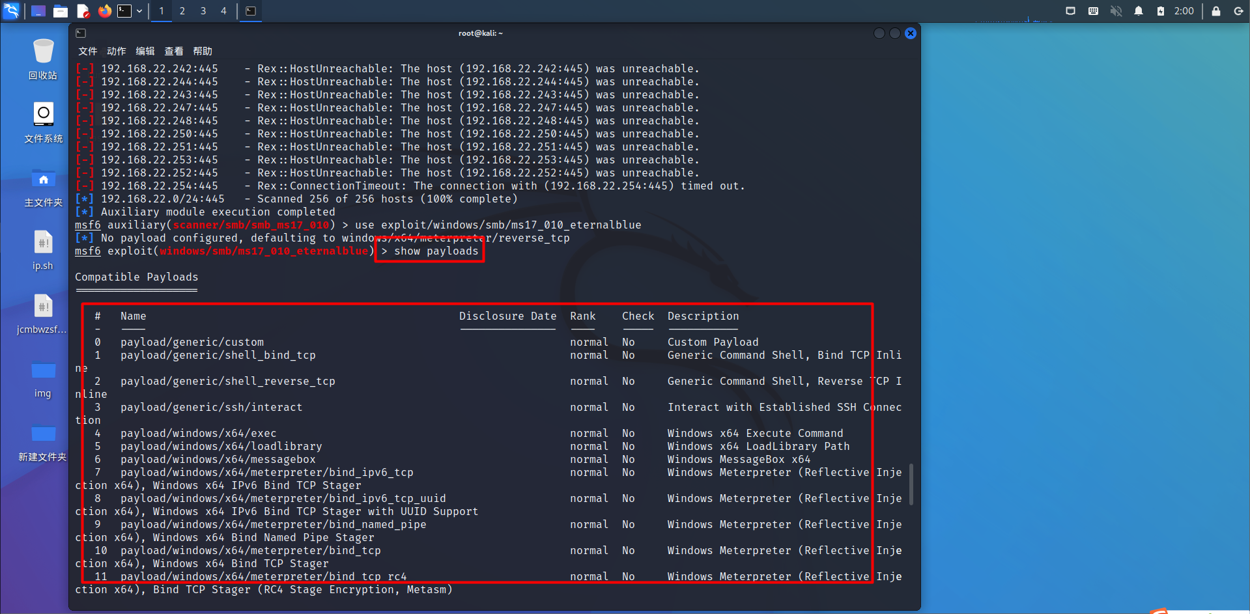
Task: Lock the screen with the padlock icon
Action: tap(1215, 11)
